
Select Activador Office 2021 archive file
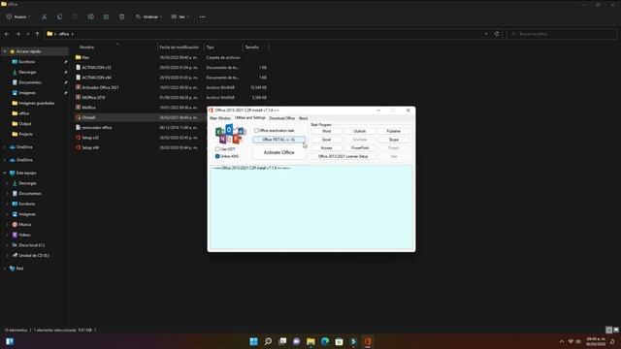[100, 87]
